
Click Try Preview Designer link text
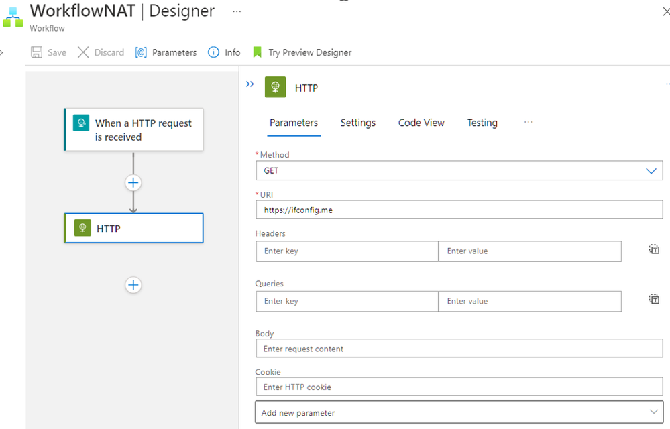tap(310, 52)
